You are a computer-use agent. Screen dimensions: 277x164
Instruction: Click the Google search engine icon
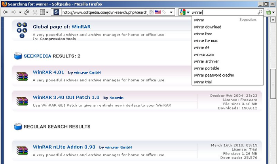182,12
